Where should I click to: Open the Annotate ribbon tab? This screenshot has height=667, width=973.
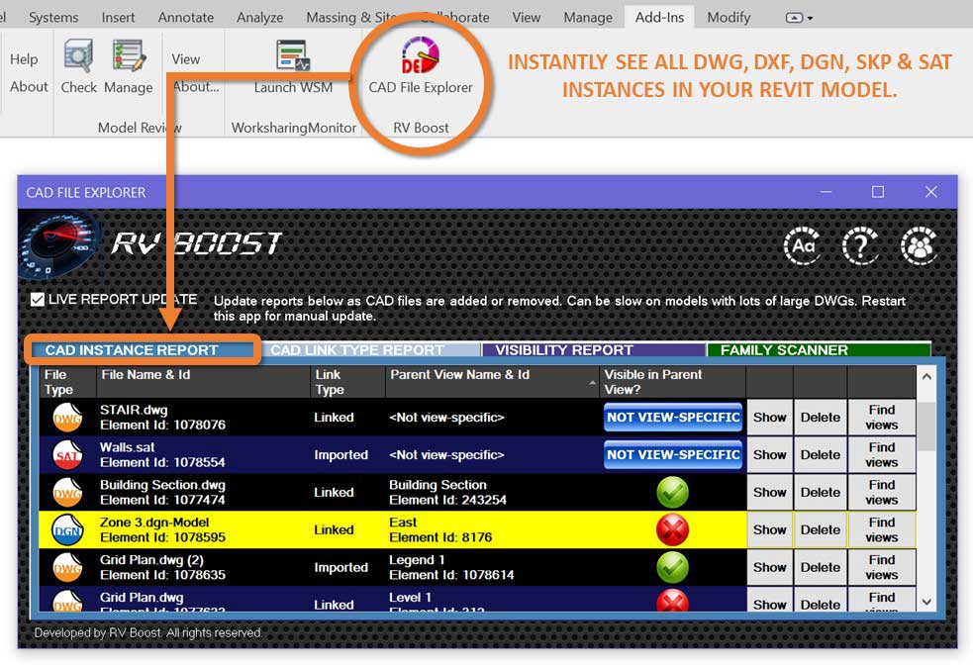[185, 18]
